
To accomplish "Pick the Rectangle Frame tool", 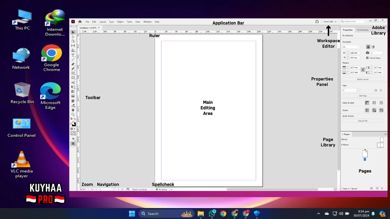I will (x=73, y=73).
